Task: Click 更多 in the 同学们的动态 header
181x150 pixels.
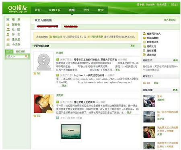Action: [133, 46]
